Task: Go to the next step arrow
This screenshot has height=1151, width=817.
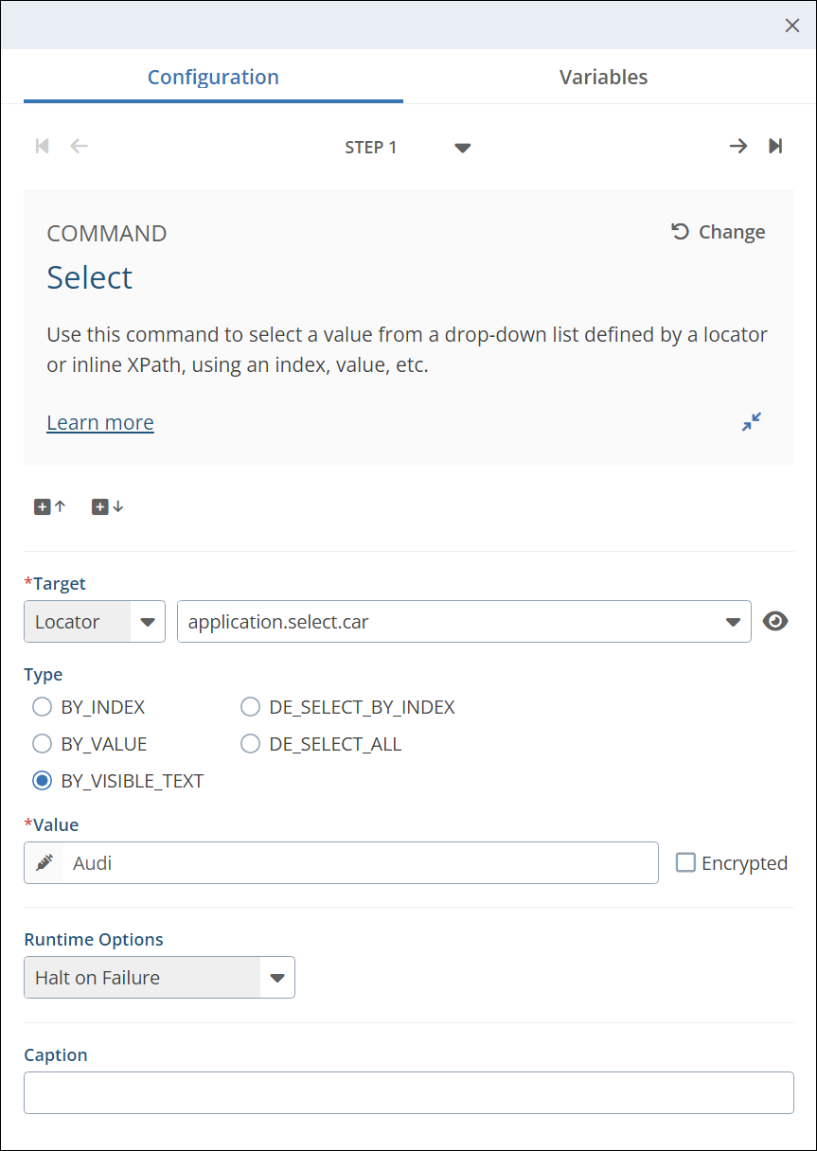Action: click(737, 146)
